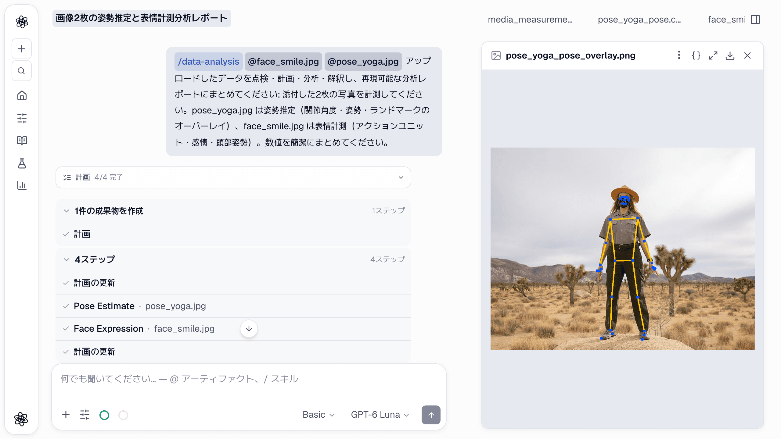Screen dimensions: 781x439
Task: Toggle the green circle indicator in composer
Action: tap(104, 415)
